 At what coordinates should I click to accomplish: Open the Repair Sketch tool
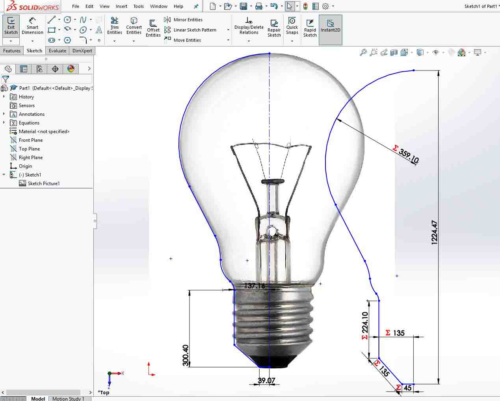(274, 28)
